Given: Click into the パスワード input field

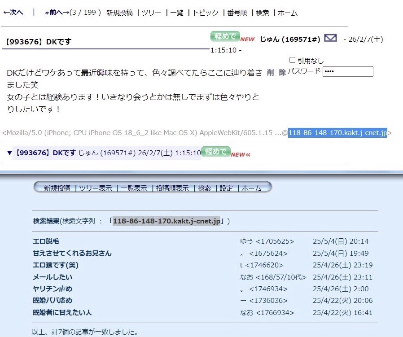Looking at the screenshot, I should (x=348, y=72).
